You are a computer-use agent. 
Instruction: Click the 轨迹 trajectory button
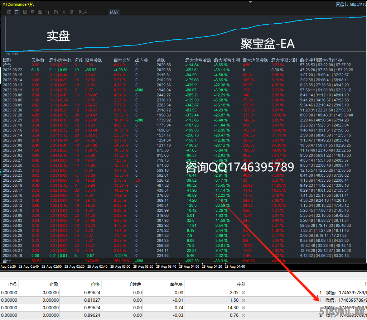tap(114, 12)
